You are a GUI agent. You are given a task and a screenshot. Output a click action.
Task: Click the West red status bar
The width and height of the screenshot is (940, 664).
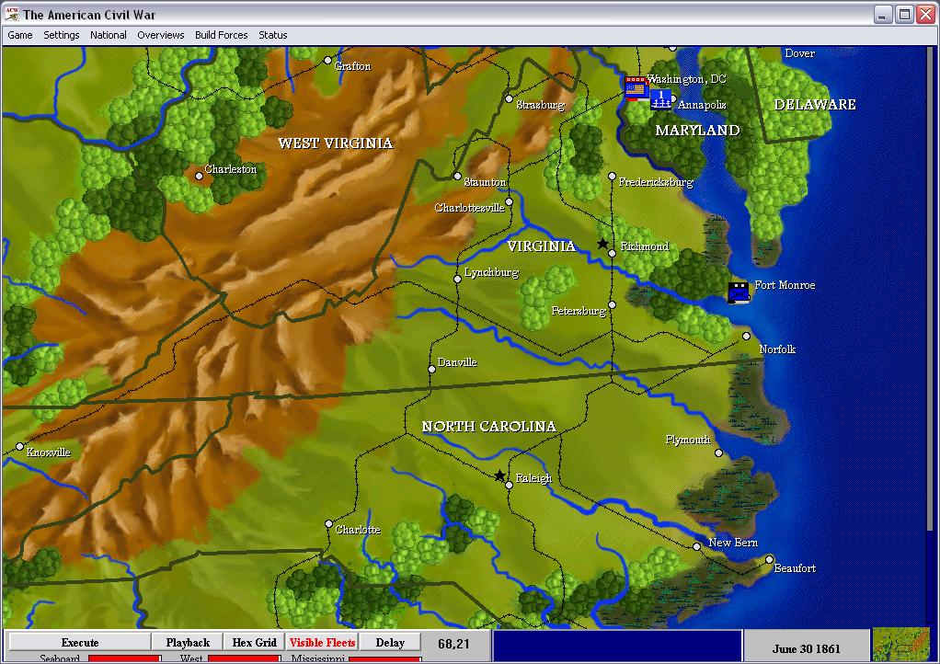point(244,659)
